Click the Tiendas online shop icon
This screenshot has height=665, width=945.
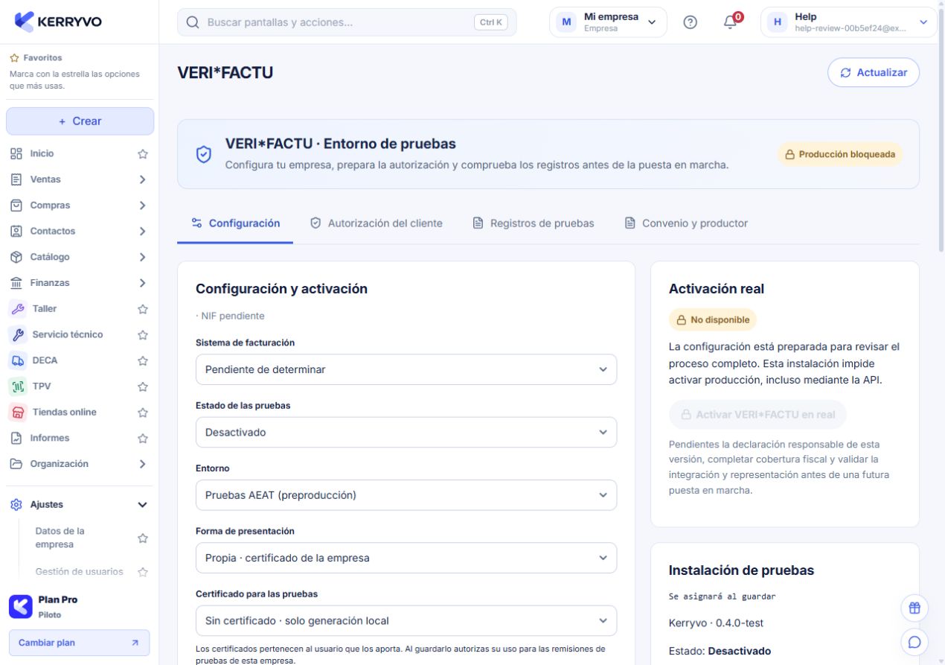[18, 412]
